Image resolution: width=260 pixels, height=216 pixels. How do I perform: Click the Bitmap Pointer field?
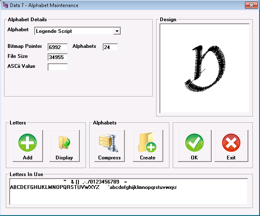[58, 47]
